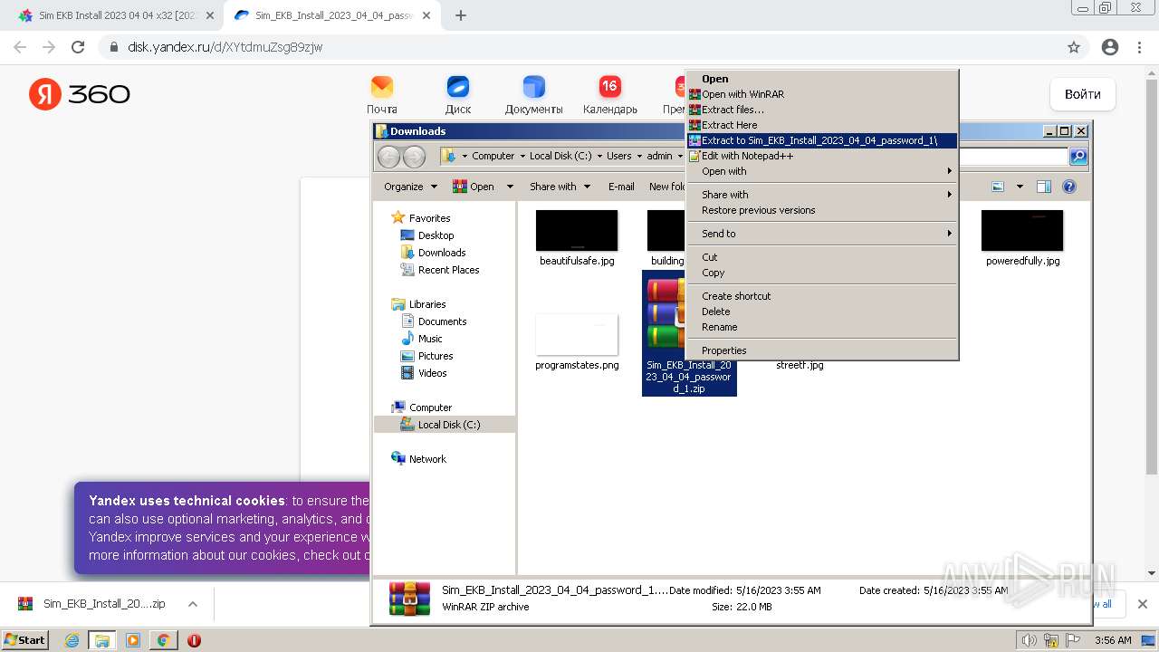
Task: Select Local Disk (C:) in navigation pane
Action: [x=448, y=425]
